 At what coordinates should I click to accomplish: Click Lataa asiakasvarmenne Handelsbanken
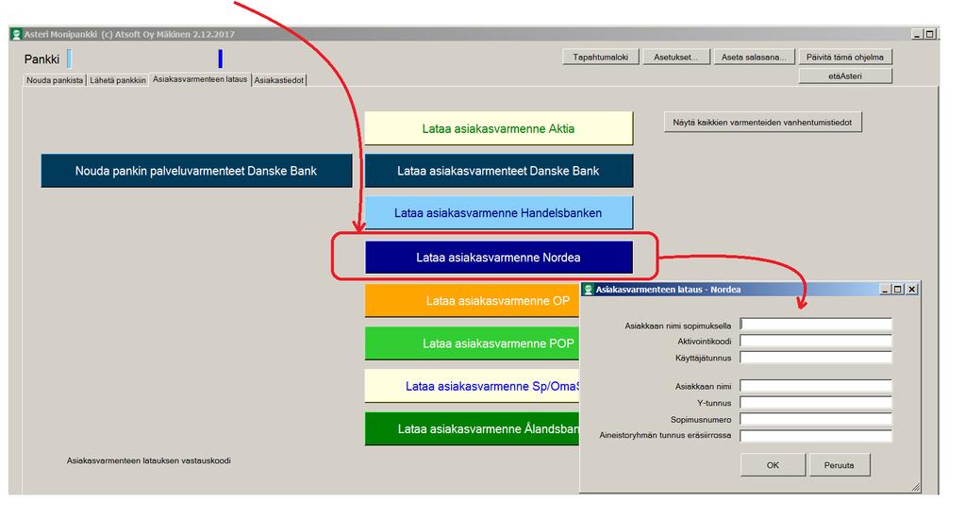(498, 213)
